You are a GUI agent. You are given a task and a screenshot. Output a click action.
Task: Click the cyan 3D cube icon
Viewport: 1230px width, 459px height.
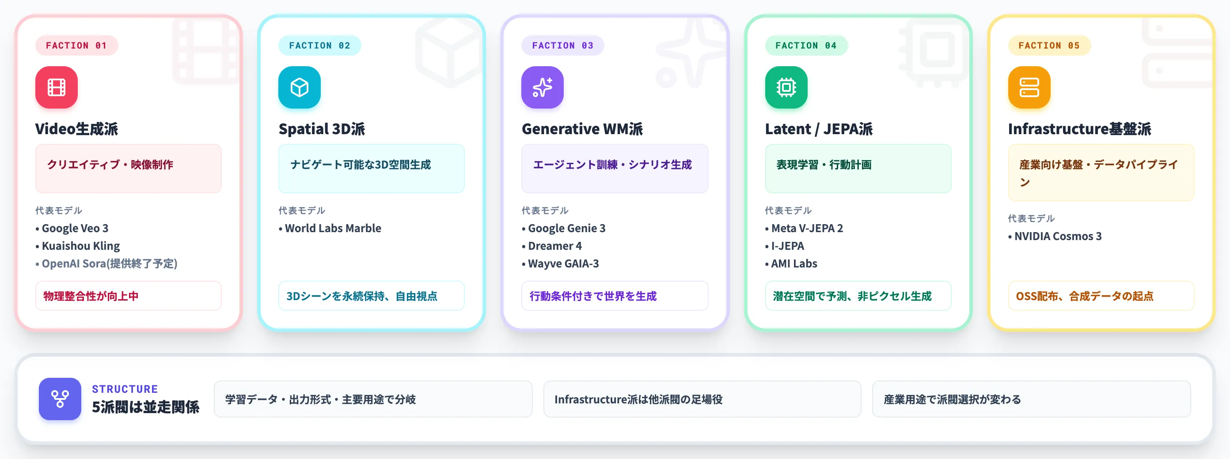coord(300,87)
